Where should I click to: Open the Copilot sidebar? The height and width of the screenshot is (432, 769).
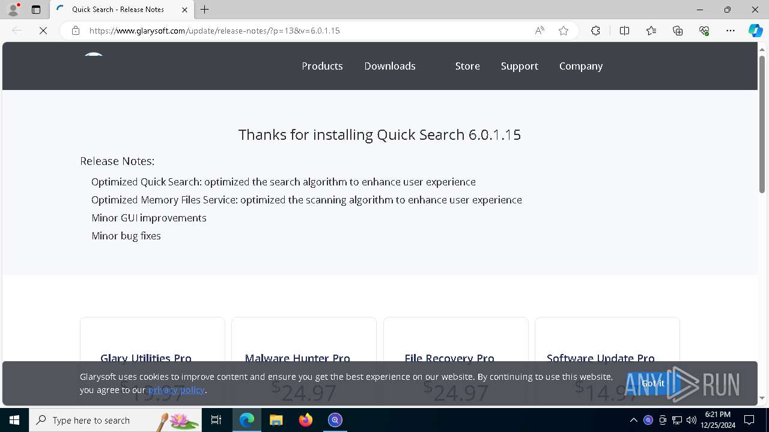[x=755, y=31]
